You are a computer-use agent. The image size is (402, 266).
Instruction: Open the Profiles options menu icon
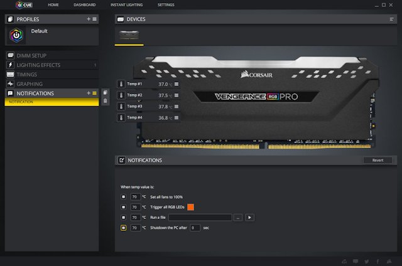click(95, 19)
